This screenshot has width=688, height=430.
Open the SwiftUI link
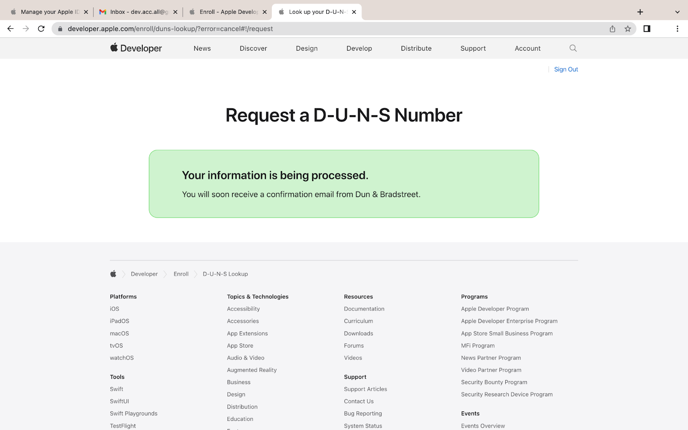(x=120, y=401)
